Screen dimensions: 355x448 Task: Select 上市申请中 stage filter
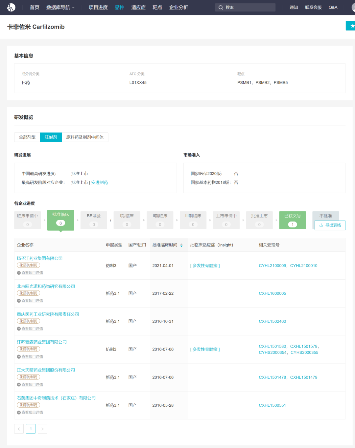[x=226, y=220]
